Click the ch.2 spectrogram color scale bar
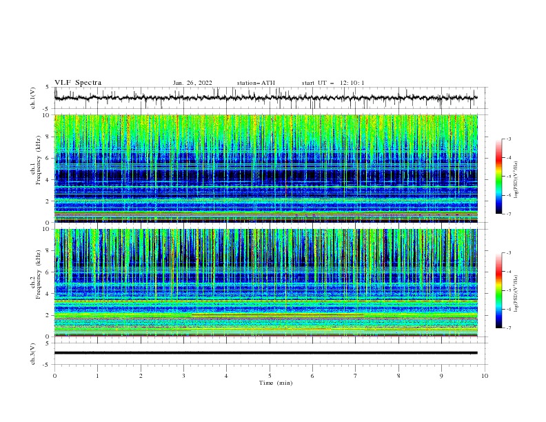This screenshot has height=422, width=546. 499,290
